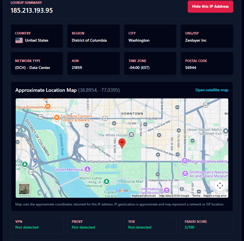Open satellite map link
Image resolution: width=244 pixels, height=241 pixels.
[x=212, y=90]
